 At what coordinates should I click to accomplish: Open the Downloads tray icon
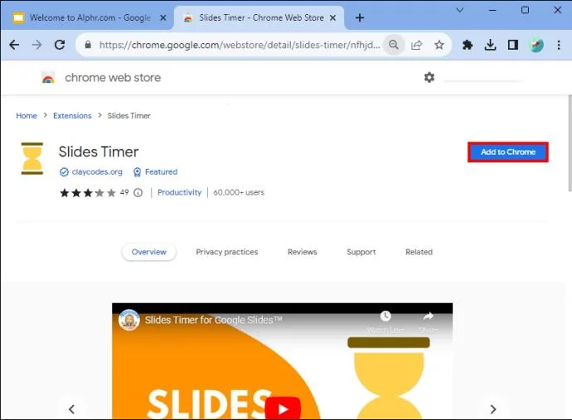(x=490, y=45)
